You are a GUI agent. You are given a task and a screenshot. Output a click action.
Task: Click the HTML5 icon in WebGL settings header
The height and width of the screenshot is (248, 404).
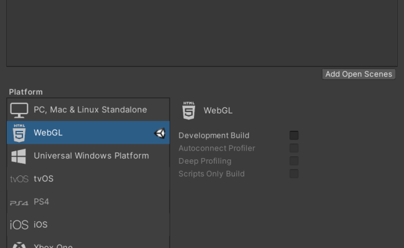(x=188, y=110)
